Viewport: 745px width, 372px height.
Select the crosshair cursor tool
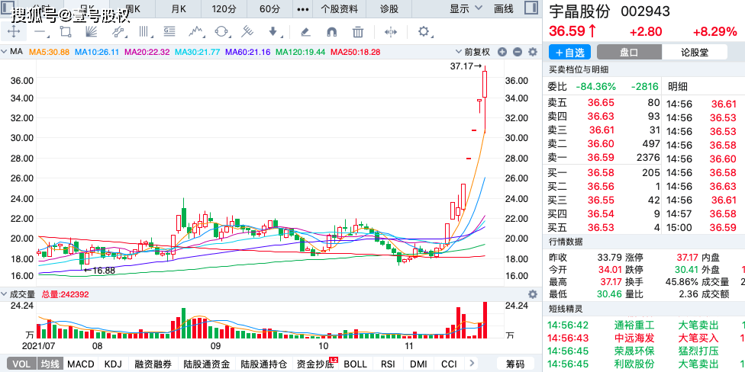click(14, 32)
